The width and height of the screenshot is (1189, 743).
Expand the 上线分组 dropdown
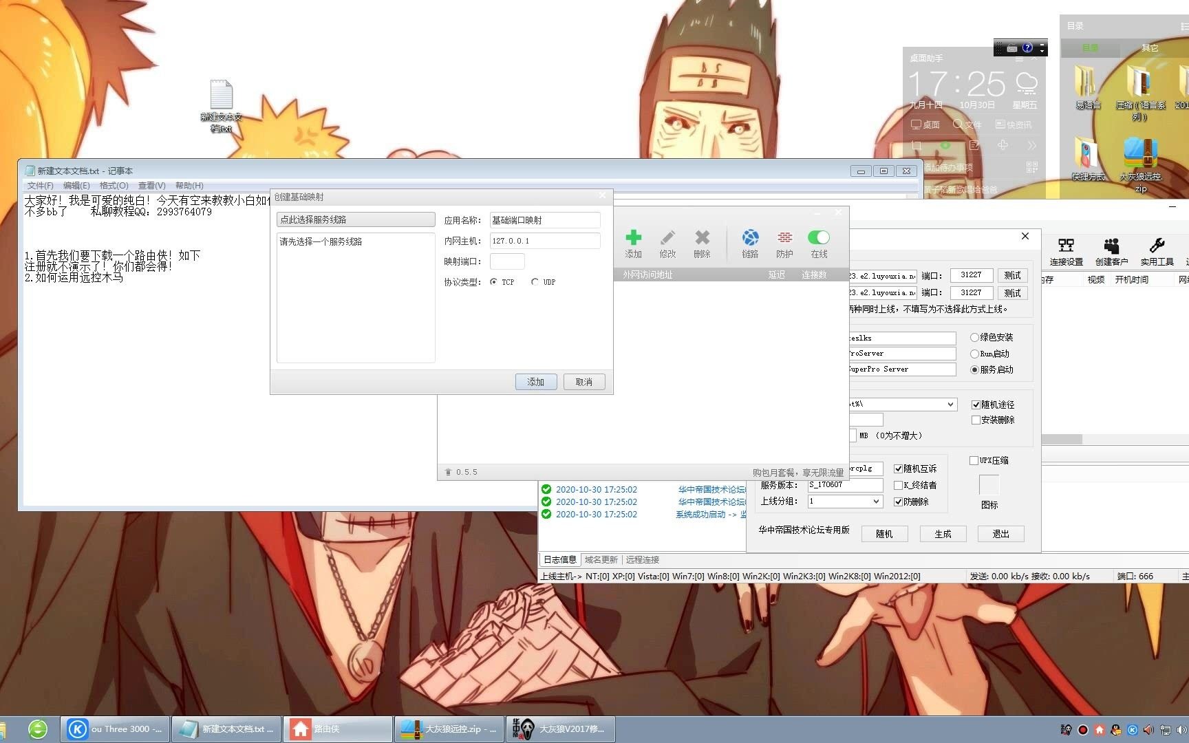876,502
